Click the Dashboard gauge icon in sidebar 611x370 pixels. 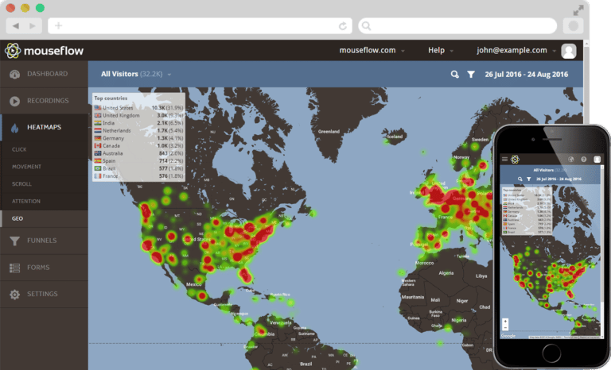point(14,75)
